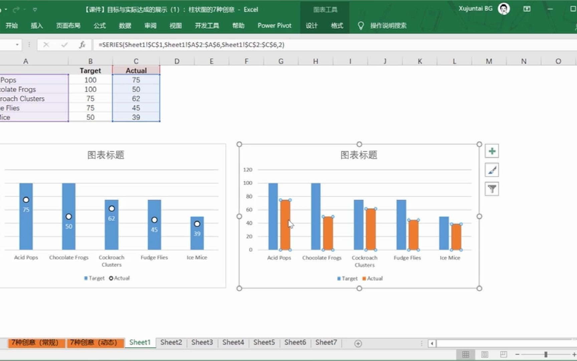This screenshot has width=577, height=361.
Task: Add a new worksheet with the plus button
Action: pos(358,343)
